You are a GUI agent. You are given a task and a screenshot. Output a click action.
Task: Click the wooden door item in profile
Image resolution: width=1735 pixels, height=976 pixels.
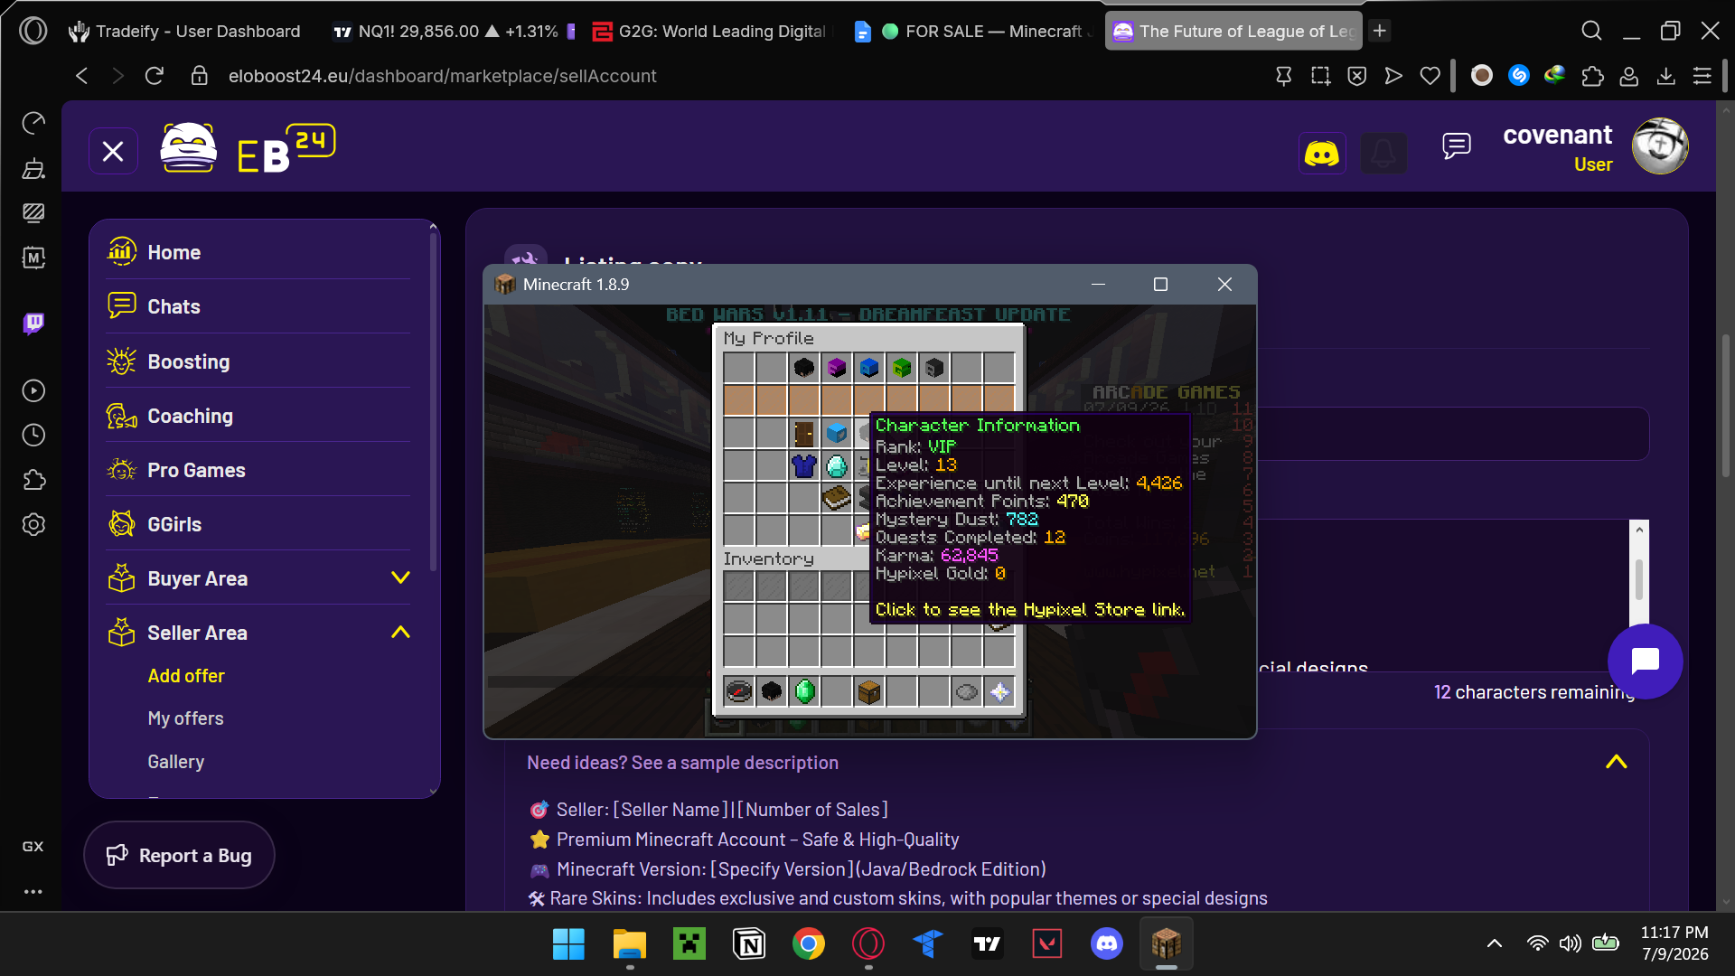pyautogui.click(x=803, y=434)
